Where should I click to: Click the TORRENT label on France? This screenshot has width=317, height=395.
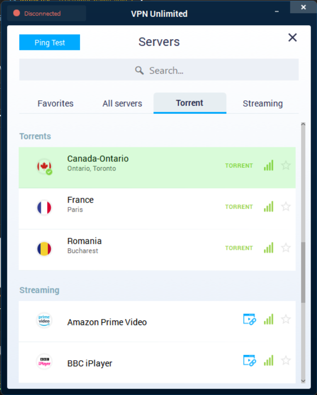click(239, 207)
